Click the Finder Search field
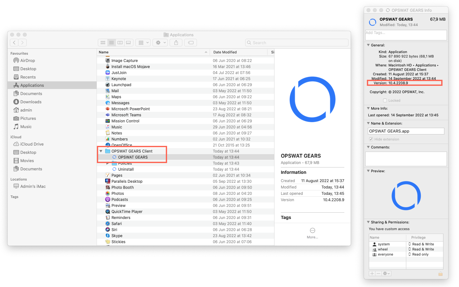 coord(297,43)
